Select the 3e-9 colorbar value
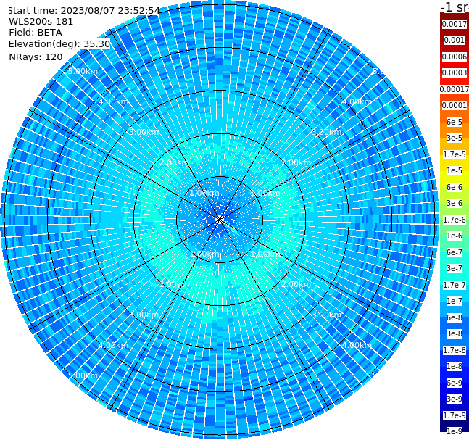 (455, 399)
